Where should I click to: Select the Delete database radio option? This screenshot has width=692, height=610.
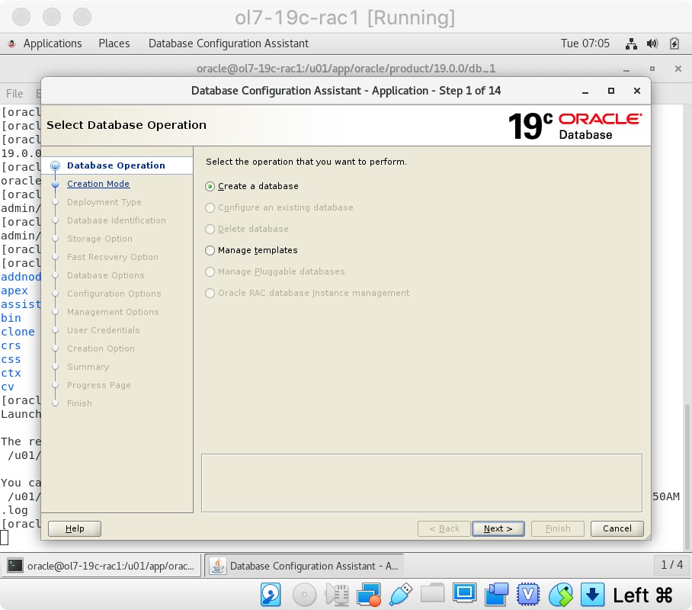[x=210, y=229]
